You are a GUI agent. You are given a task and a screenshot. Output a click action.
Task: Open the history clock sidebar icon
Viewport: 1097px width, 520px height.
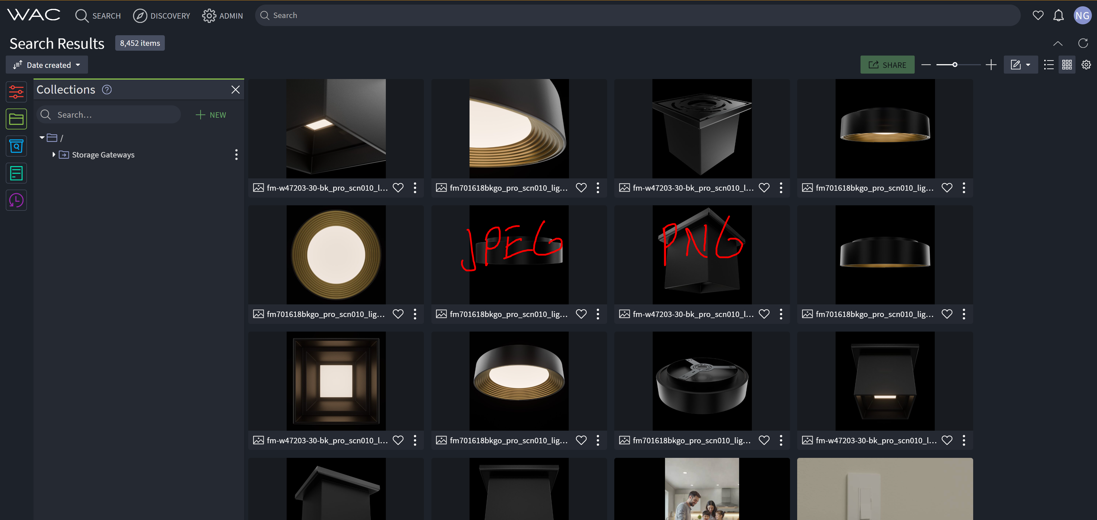point(16,200)
